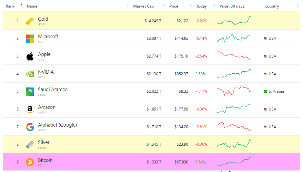
Task: Click the Silver bar icon
Action: [30, 144]
